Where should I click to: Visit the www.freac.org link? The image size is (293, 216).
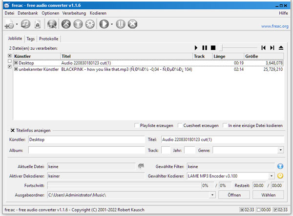point(274,26)
